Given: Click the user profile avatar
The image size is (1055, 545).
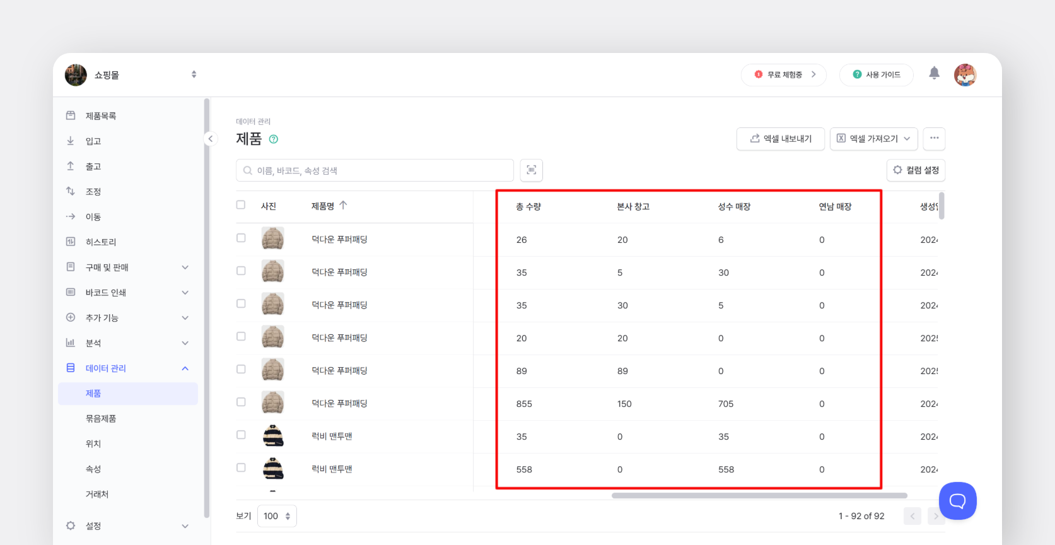Looking at the screenshot, I should pos(965,75).
